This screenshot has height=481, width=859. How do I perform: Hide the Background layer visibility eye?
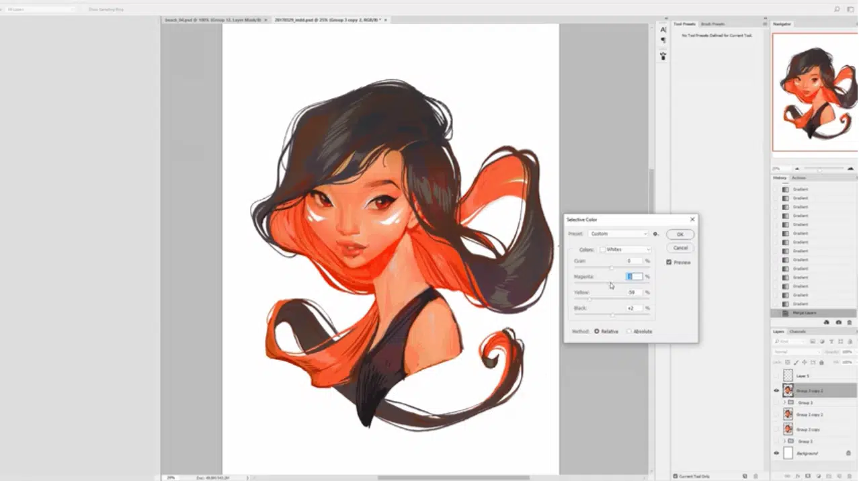pyautogui.click(x=776, y=453)
